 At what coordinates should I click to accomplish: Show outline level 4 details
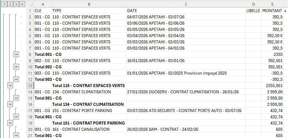click(x=22, y=4)
